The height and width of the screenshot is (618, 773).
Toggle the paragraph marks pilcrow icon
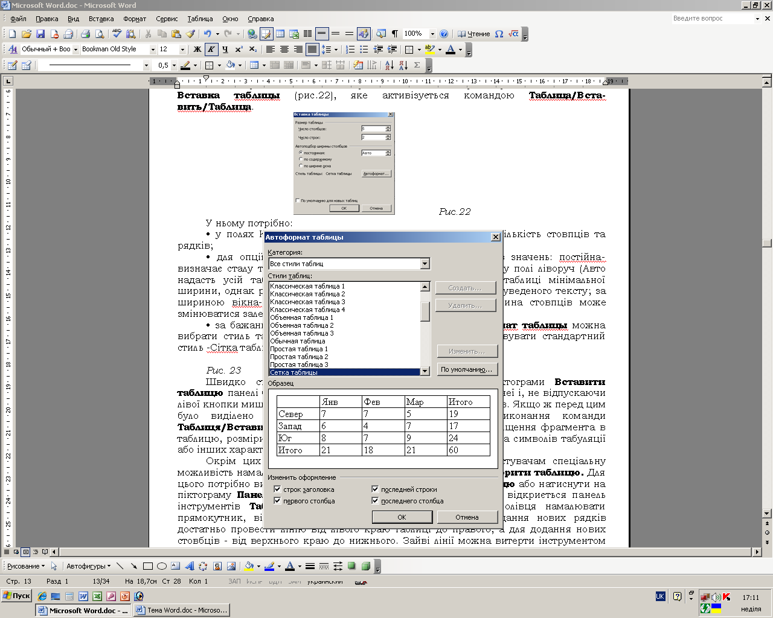tap(395, 34)
